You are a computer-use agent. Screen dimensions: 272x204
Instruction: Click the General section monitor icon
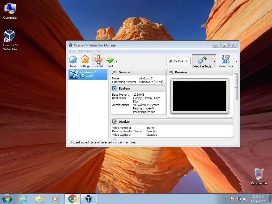[x=114, y=72]
